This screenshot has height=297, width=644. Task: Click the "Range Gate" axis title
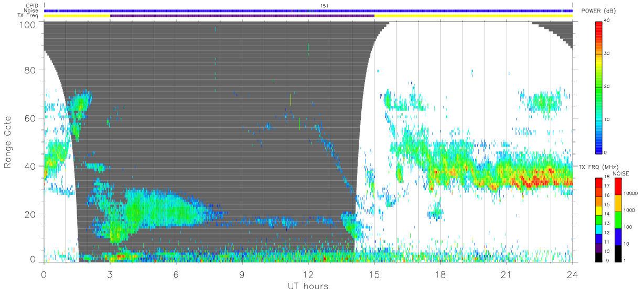pos(8,142)
